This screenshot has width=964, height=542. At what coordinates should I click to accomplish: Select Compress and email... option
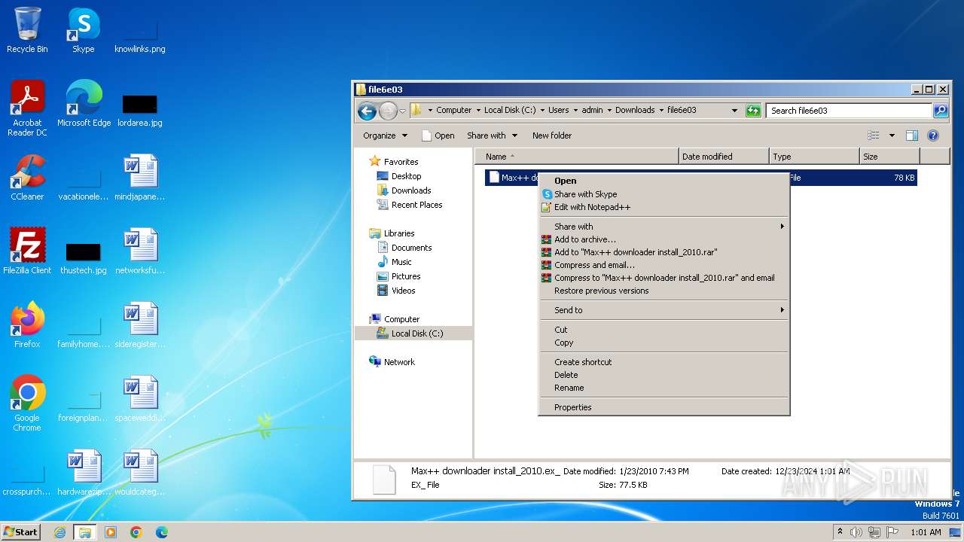[664, 265]
